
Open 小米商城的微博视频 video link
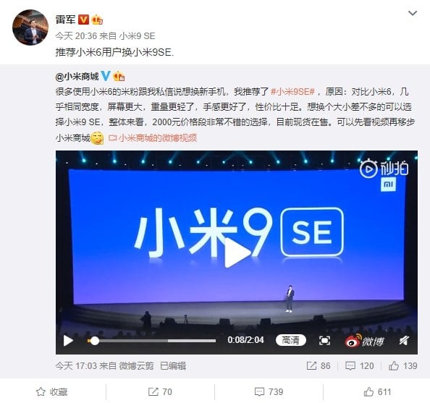[x=153, y=138]
